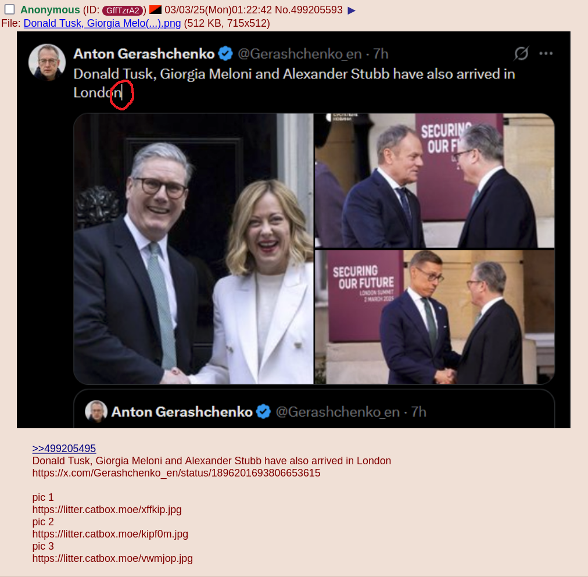Viewport: 588px width, 577px height.
Task: Click the post timestamp 03/03/25(Mon)01:22:42
Action: point(218,10)
